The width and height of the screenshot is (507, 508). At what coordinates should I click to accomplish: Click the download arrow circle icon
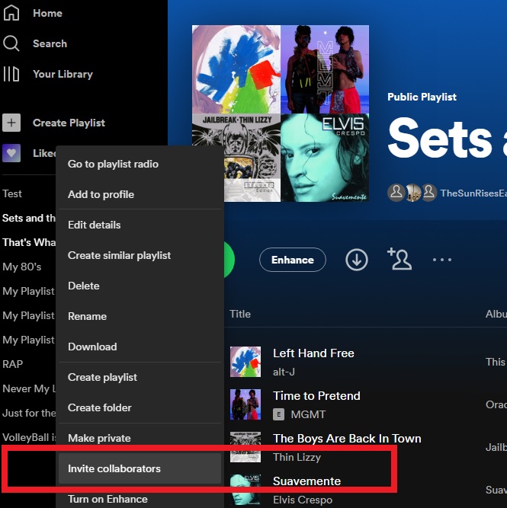tap(357, 260)
